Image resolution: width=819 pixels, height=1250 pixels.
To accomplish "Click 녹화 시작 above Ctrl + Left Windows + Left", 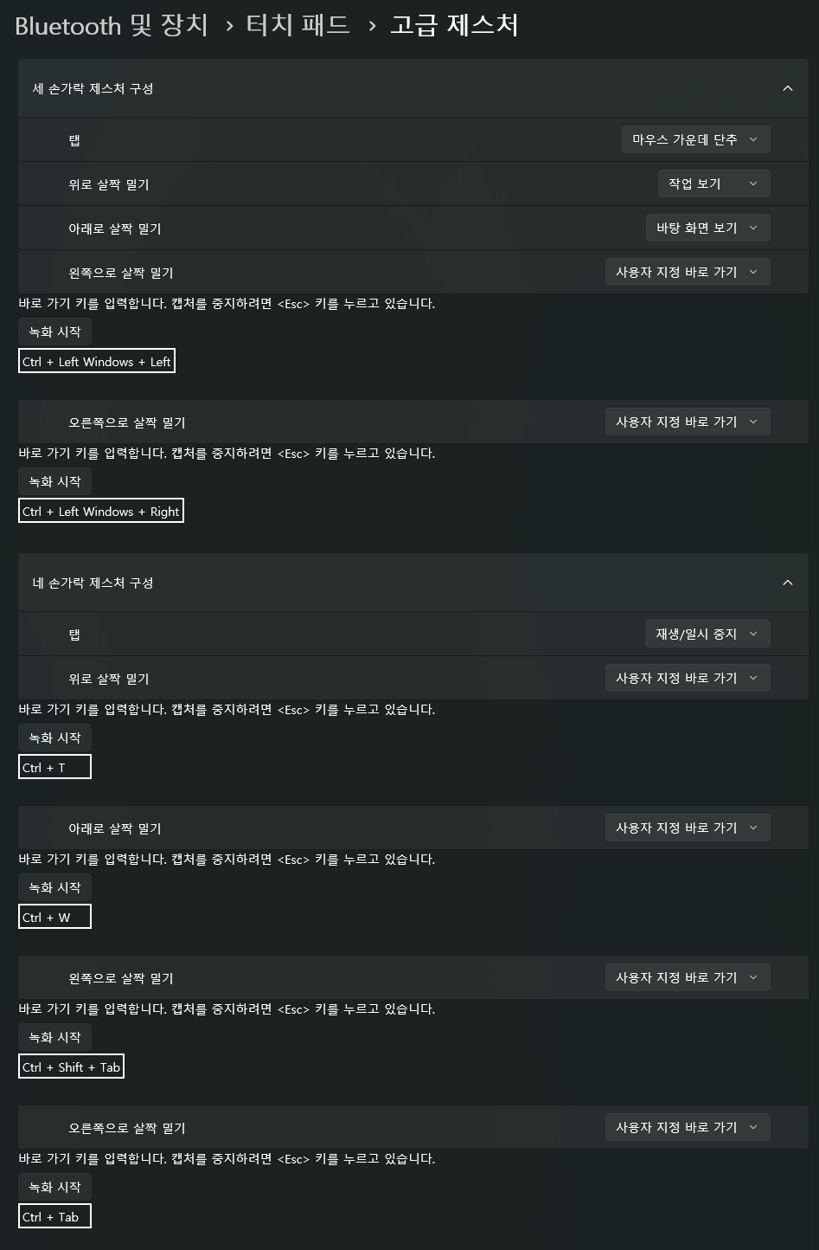I will click(54, 332).
